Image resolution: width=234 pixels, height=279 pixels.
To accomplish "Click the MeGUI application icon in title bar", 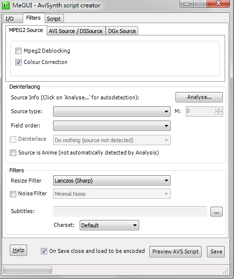I will [x=6, y=5].
